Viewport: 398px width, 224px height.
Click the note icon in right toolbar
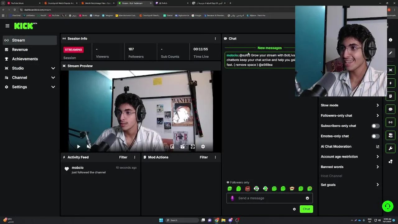click(391, 96)
